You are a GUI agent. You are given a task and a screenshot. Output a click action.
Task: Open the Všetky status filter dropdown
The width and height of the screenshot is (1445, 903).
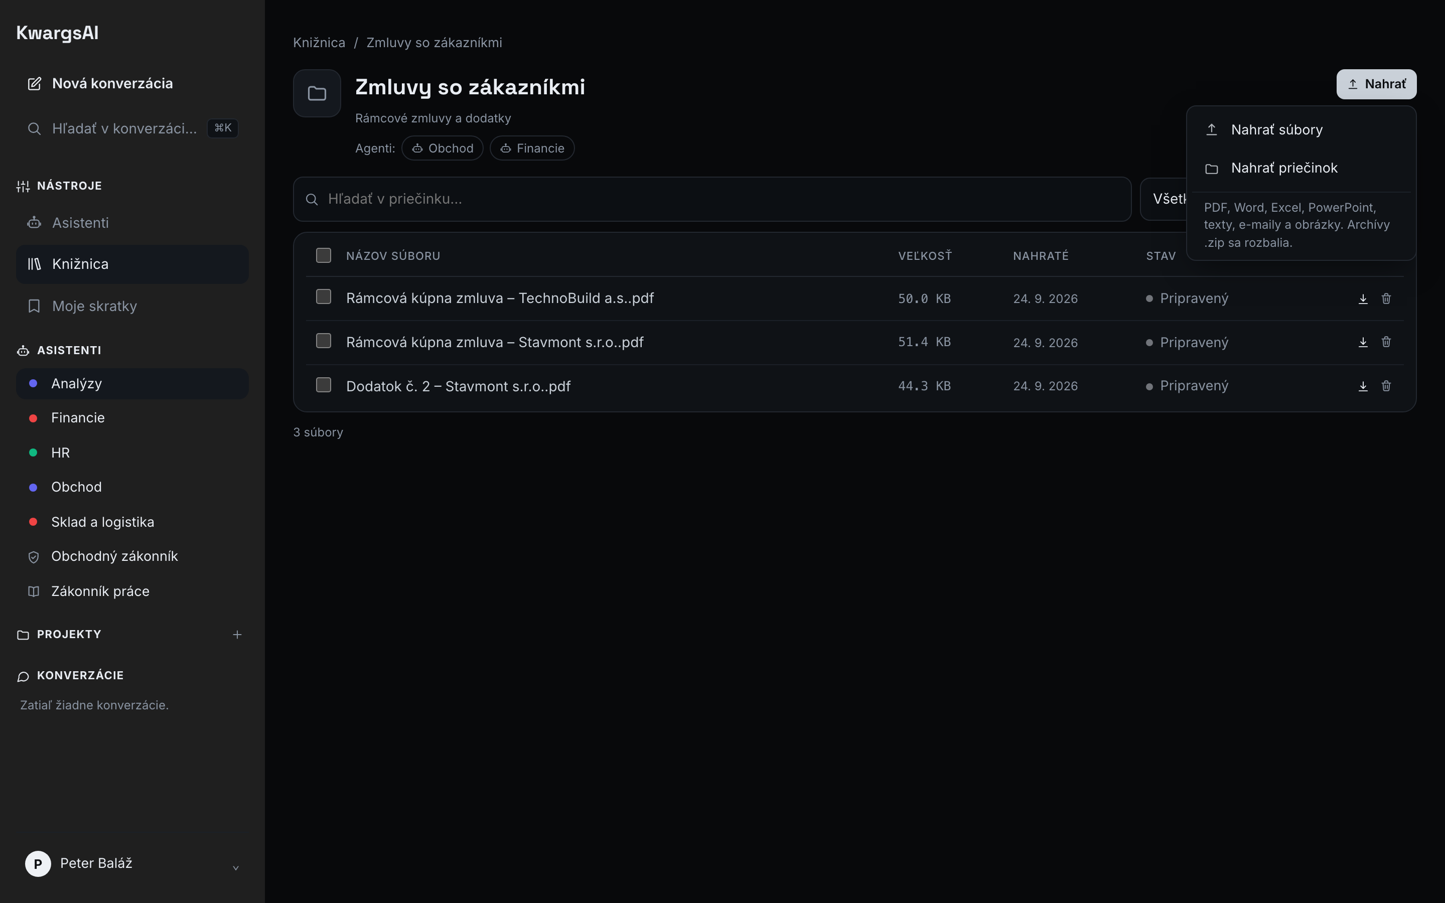1163,199
